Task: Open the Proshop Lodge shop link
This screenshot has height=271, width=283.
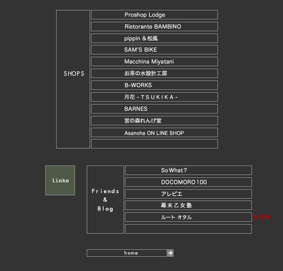Action: pyautogui.click(x=145, y=15)
